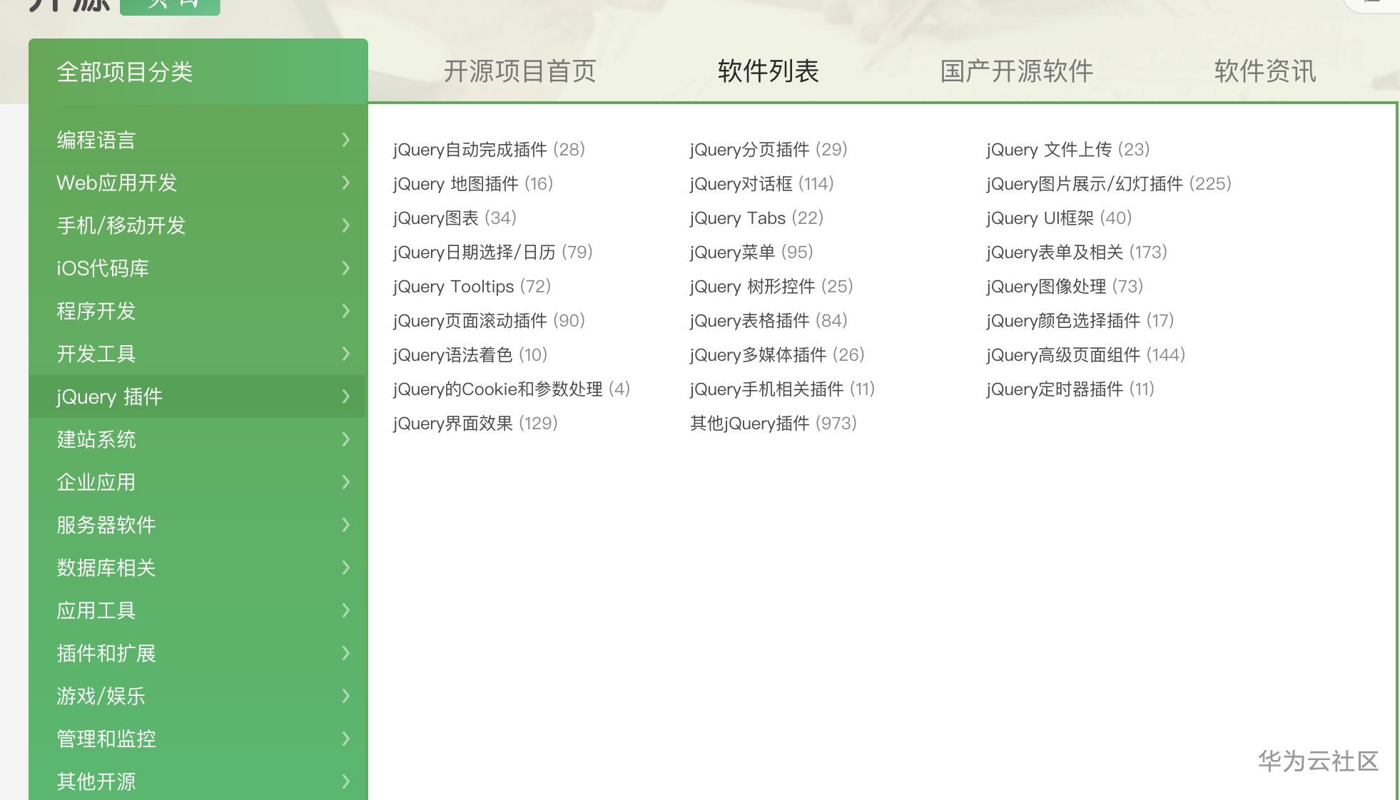
Task: Click the chevron beside 开发工具
Action: point(346,354)
